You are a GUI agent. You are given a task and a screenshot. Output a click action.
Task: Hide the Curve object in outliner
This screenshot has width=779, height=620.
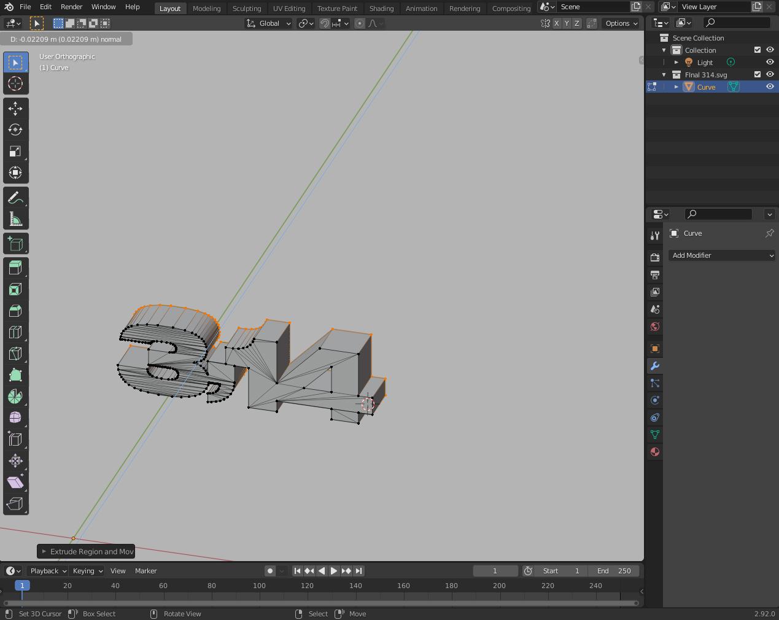[x=770, y=87]
